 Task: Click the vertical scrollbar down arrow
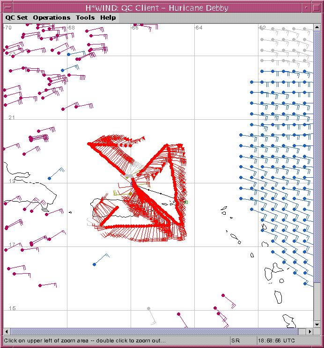[x=317, y=325]
